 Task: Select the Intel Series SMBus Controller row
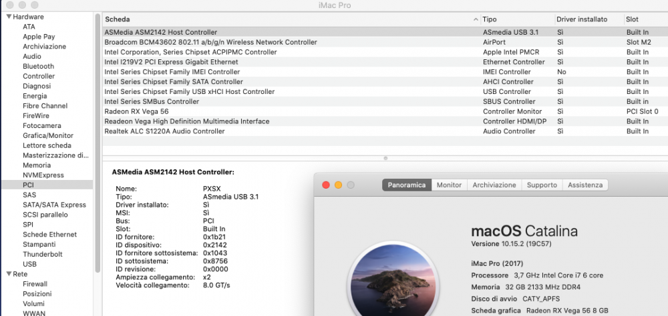[x=385, y=101]
